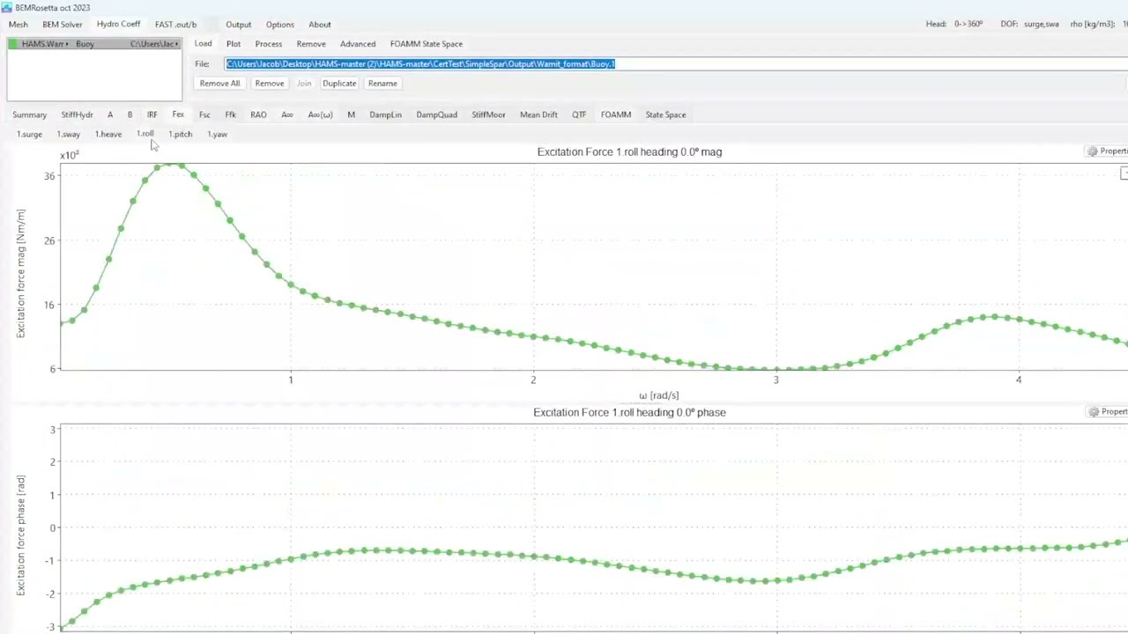1128x634 pixels.
Task: Select the Load sub-tab
Action: tap(203, 44)
